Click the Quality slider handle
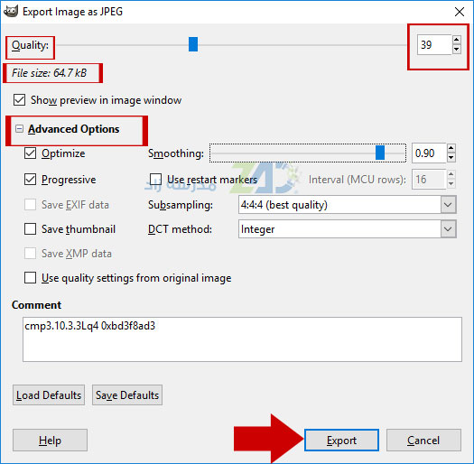Viewport: 474px width, 464px height. [x=193, y=44]
